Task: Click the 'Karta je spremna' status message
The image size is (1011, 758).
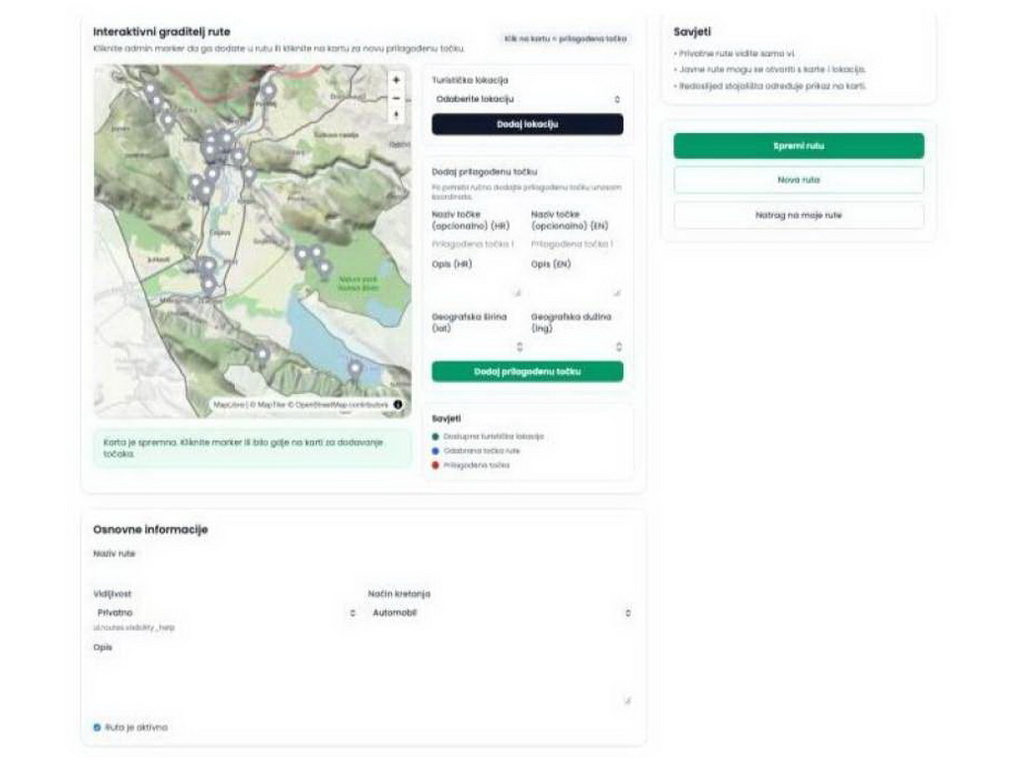Action: pos(252,448)
